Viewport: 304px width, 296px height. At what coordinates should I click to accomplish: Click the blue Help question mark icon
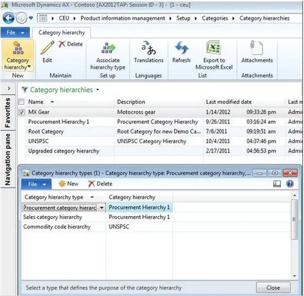point(290,184)
